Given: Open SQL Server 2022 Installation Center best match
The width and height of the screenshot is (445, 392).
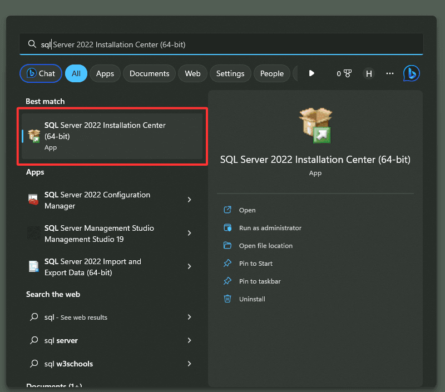Looking at the screenshot, I should click(112, 136).
